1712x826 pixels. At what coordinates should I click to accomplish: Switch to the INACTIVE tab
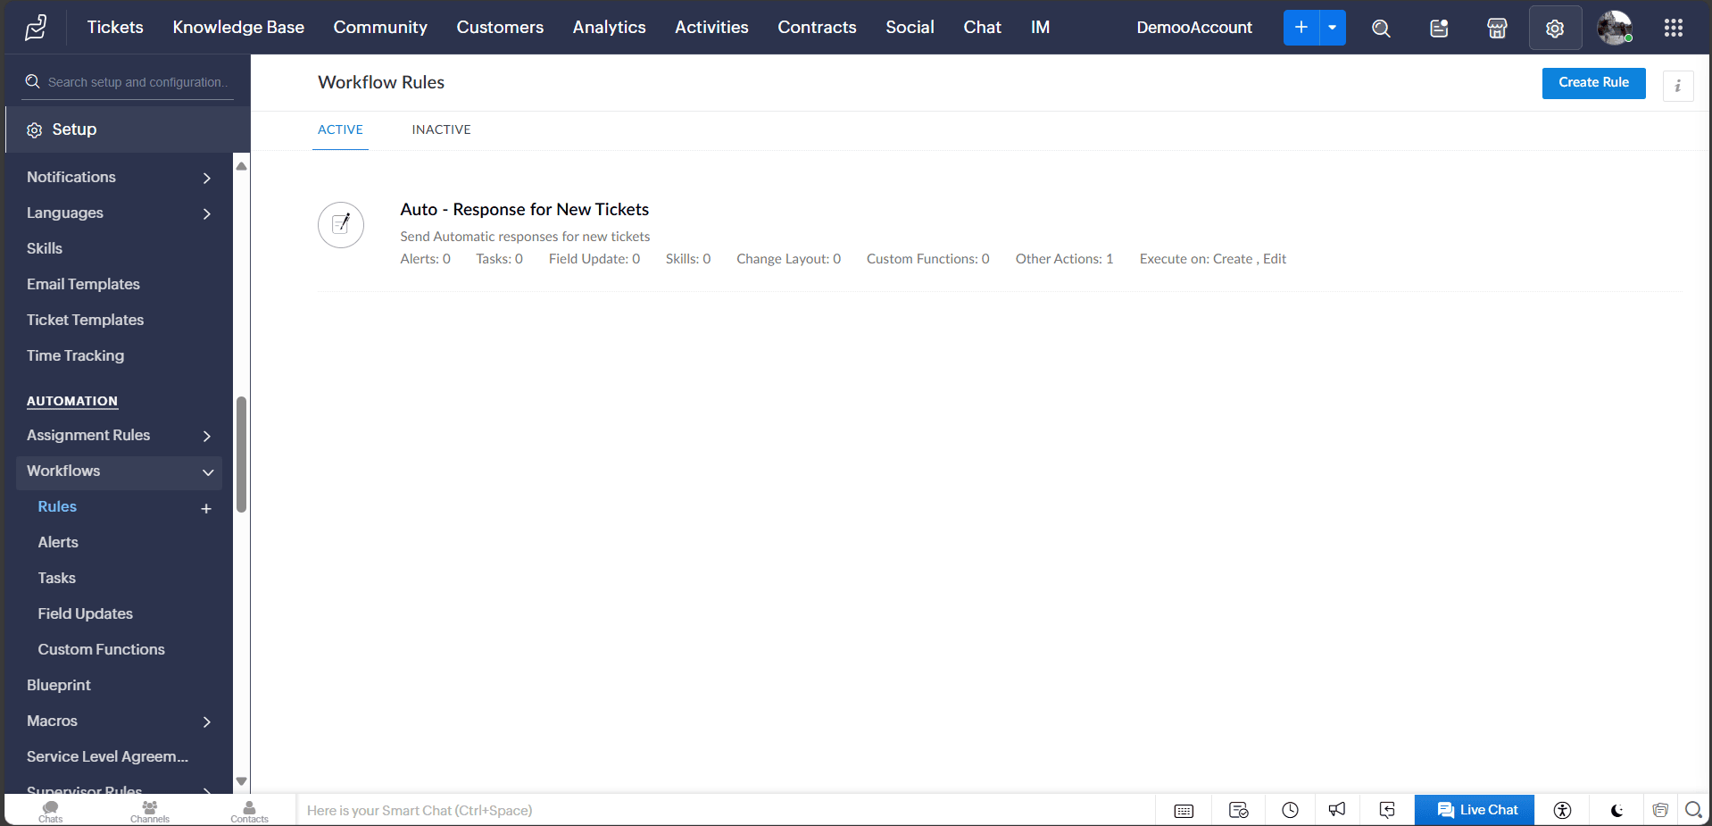[x=441, y=129]
